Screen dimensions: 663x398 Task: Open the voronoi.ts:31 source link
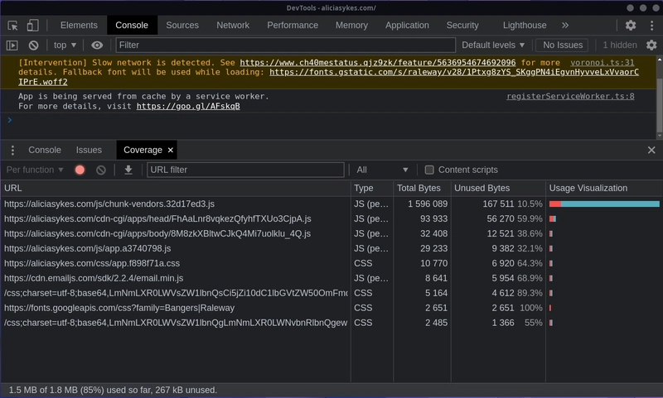tap(603, 62)
